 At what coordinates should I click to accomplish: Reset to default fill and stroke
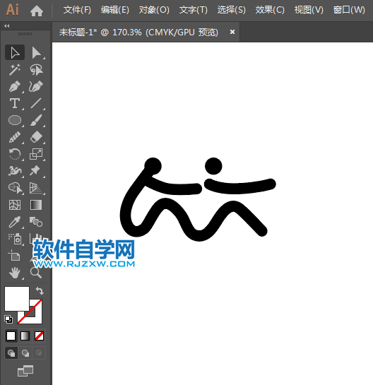tap(8, 319)
